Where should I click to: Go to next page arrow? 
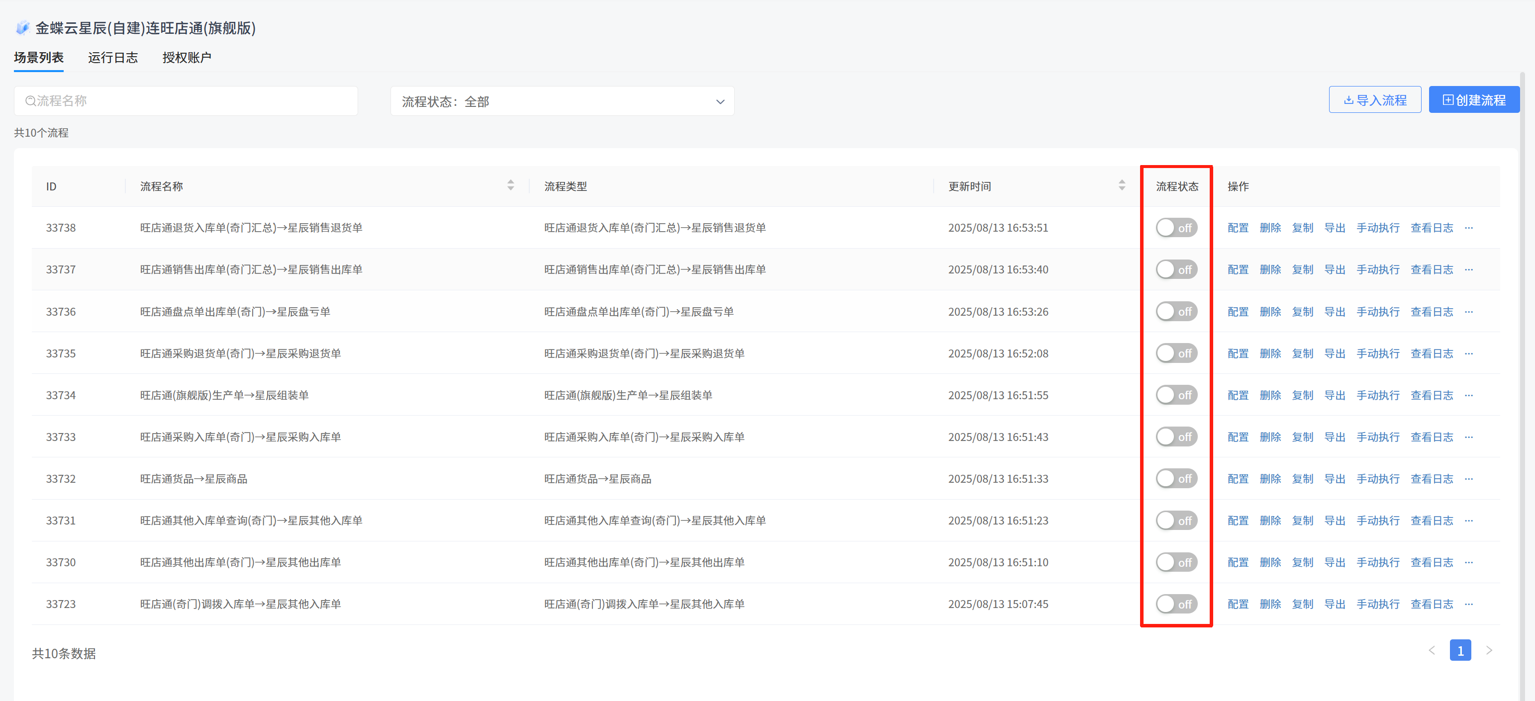click(1489, 650)
